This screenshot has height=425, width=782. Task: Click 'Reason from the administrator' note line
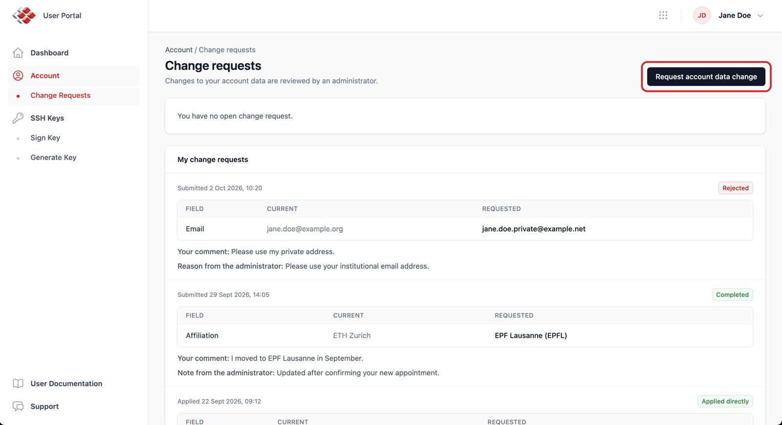(x=303, y=266)
